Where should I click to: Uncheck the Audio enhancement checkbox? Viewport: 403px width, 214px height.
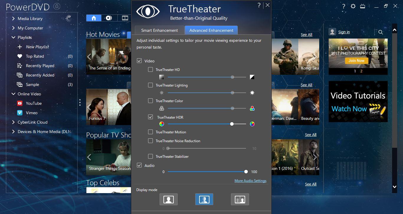pos(139,165)
